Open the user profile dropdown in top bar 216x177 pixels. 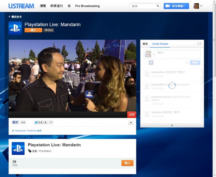pos(198,6)
